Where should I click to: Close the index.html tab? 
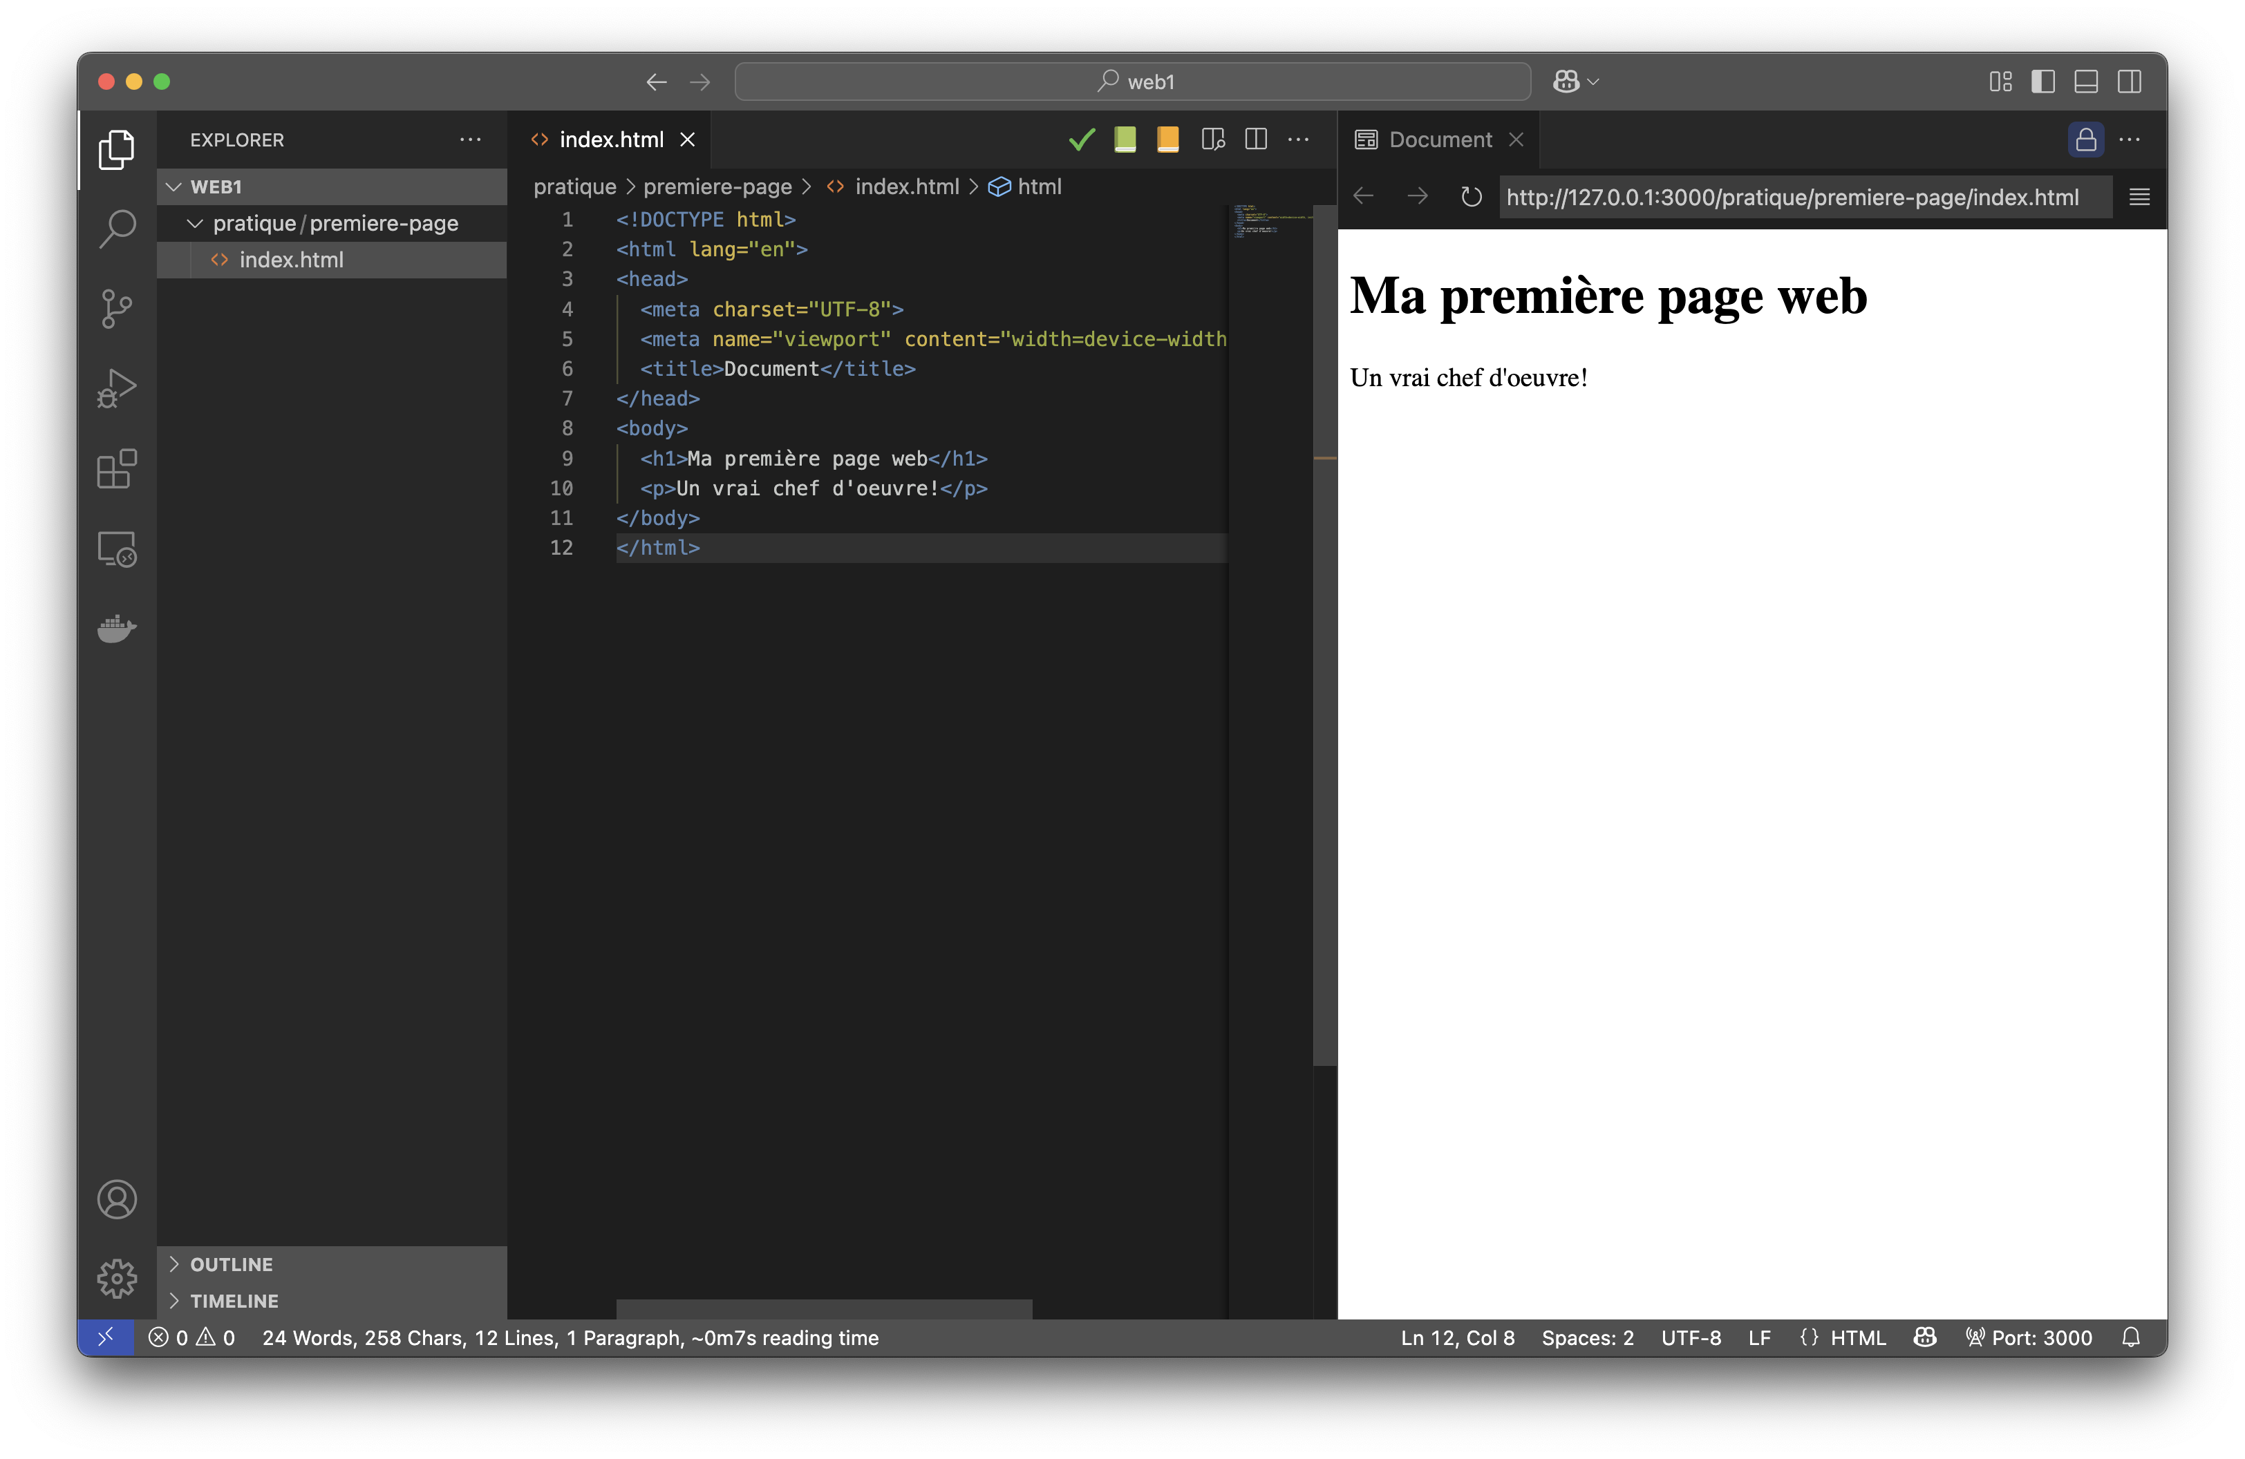pyautogui.click(x=688, y=140)
